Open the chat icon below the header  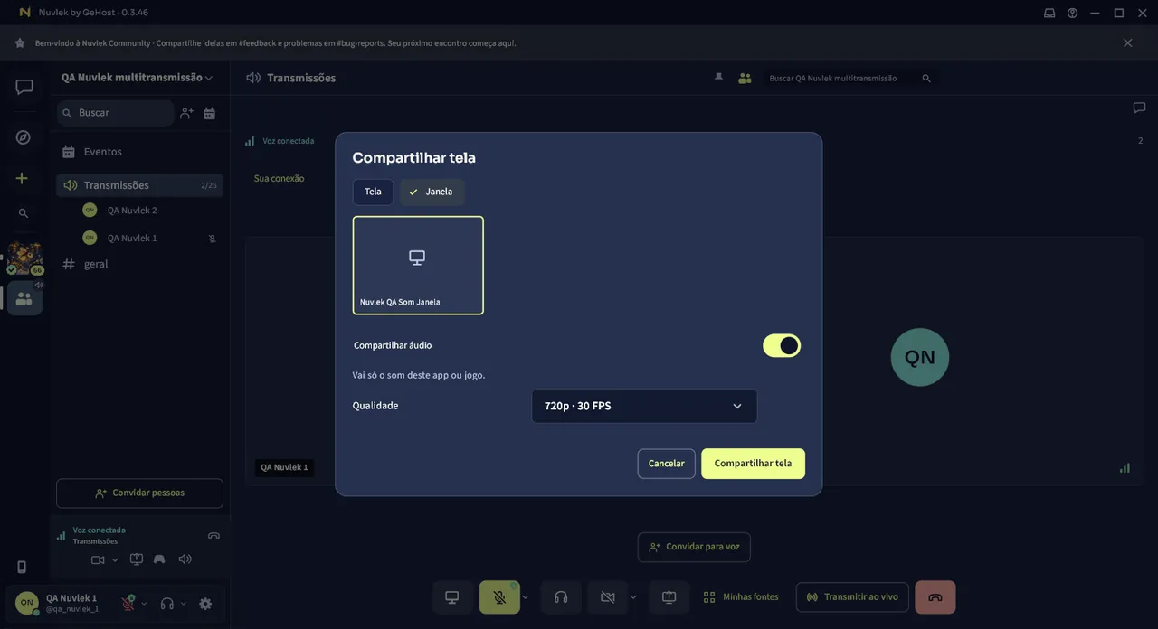click(x=1139, y=108)
